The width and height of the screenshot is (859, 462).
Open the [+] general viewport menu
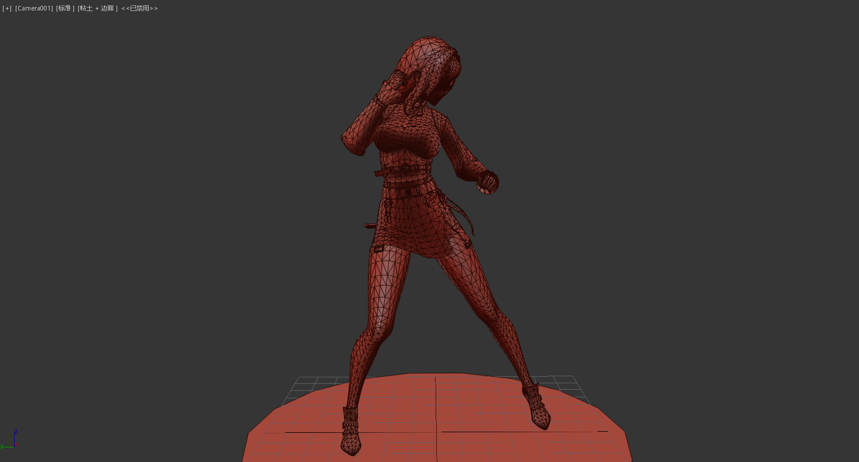point(7,8)
